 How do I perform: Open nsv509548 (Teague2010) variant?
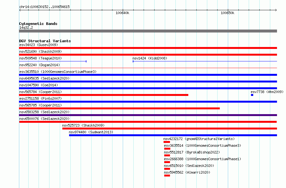40,58
